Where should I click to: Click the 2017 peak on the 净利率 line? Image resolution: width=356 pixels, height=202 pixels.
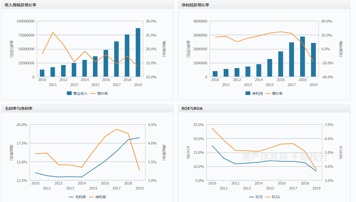pos(116,129)
